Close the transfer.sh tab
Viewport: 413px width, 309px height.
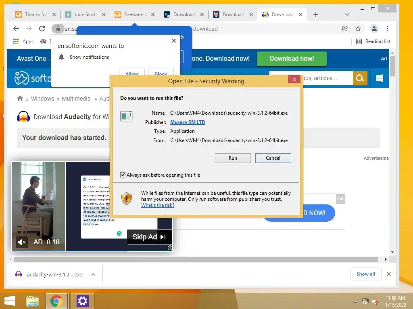104,14
